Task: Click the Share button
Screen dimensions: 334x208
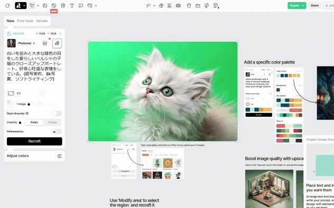Action: (314, 5)
